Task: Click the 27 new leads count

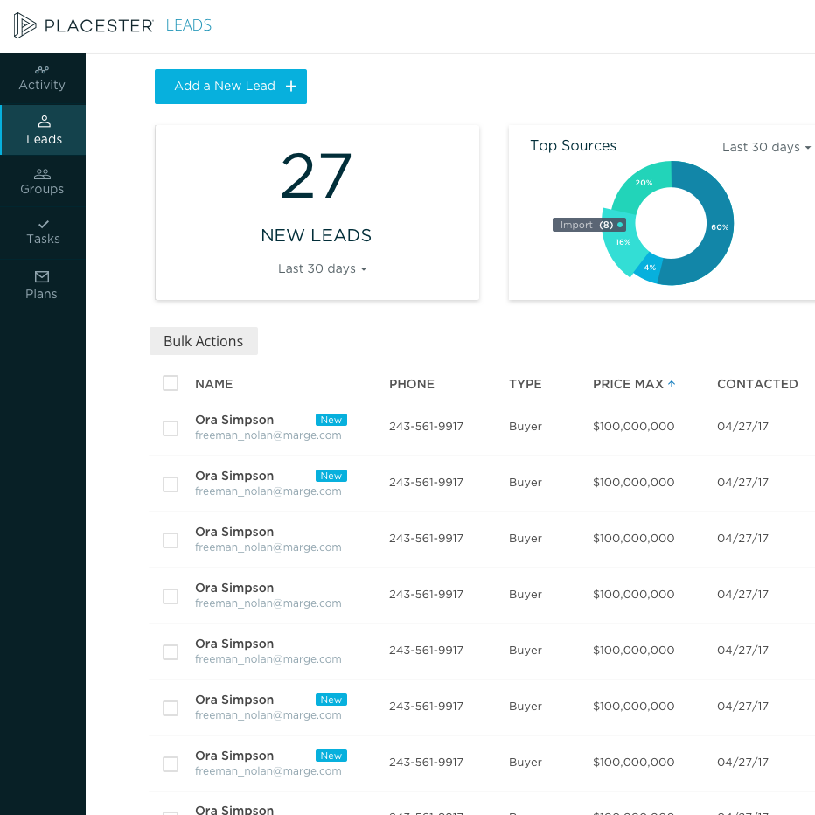Action: coord(316,176)
